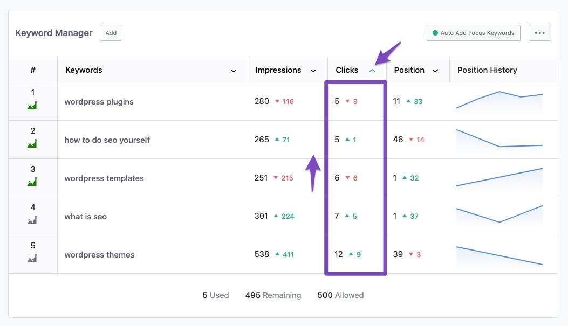Click the chart icon beside wordpress templates
This screenshot has height=326, width=568.
pos(32,182)
